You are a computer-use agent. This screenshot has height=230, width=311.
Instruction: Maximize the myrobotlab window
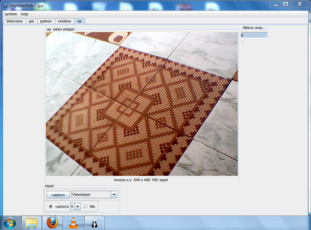286,4
